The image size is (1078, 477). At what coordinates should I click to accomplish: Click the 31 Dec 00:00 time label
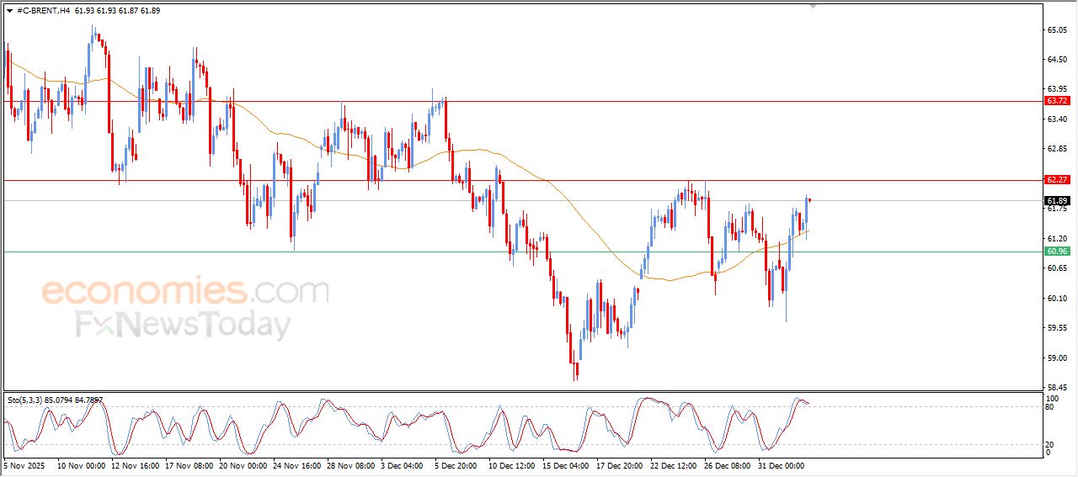782,464
